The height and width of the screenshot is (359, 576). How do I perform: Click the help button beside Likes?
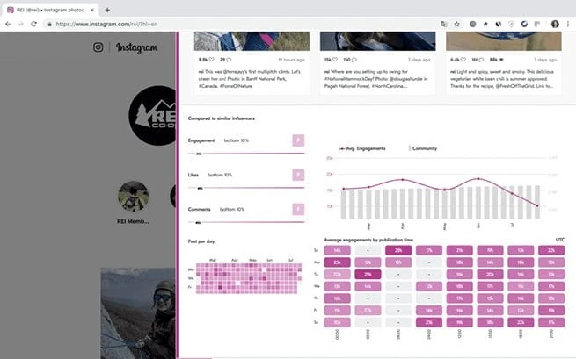pyautogui.click(x=298, y=175)
